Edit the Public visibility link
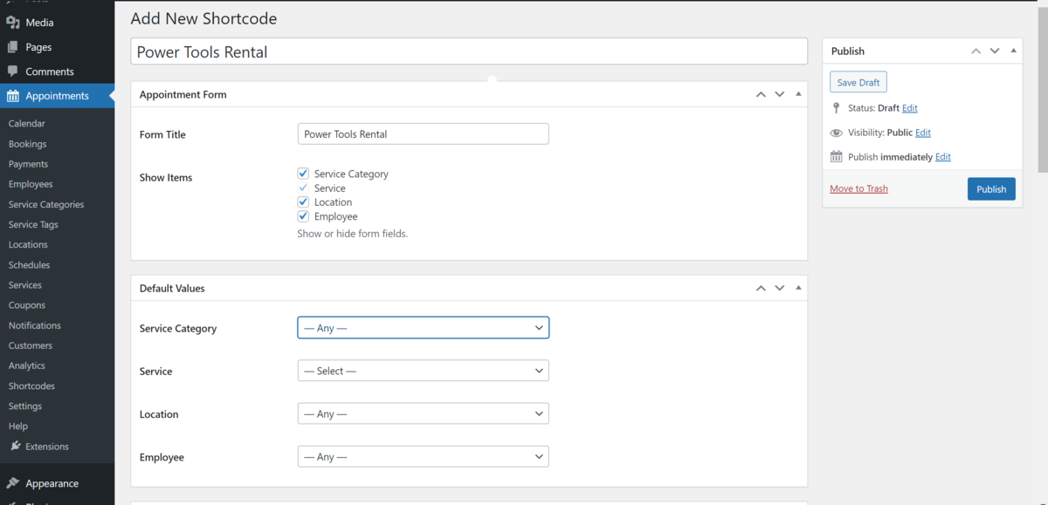This screenshot has height=505, width=1048. click(x=923, y=133)
